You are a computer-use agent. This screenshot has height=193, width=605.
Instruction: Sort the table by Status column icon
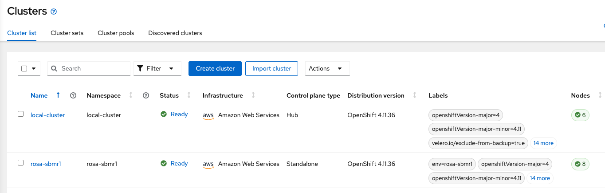[189, 95]
